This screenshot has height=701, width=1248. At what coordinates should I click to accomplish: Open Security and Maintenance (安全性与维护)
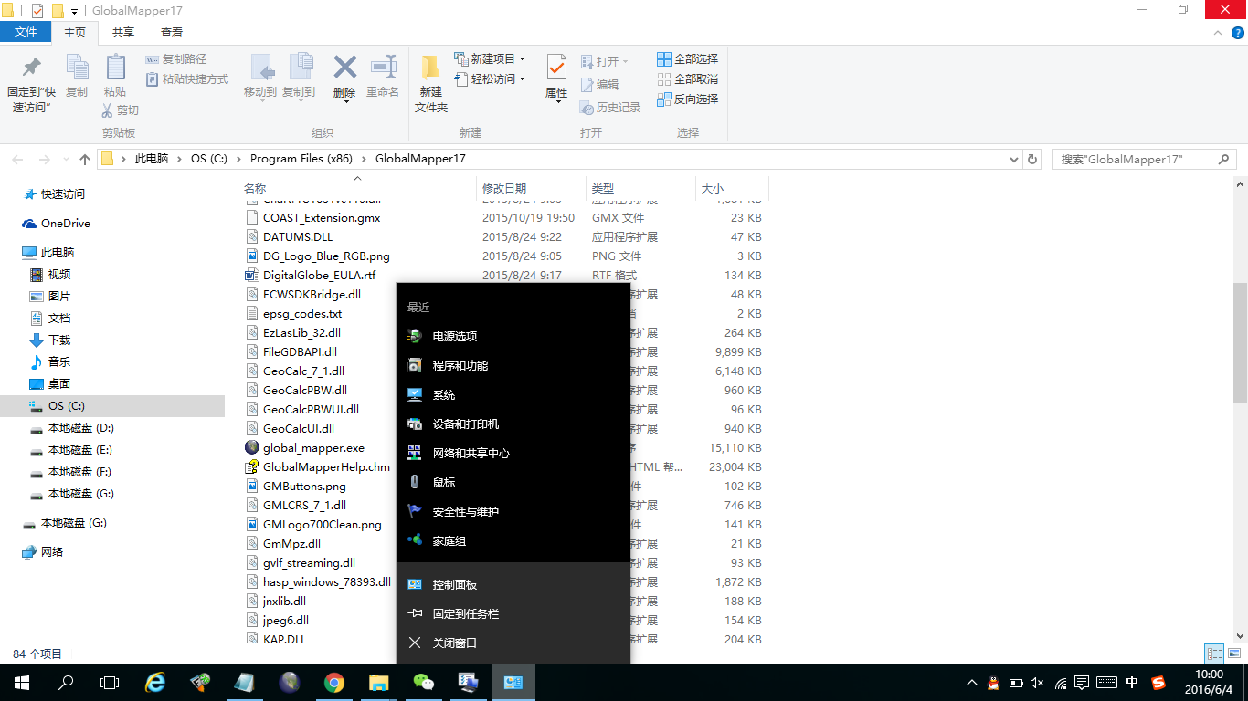click(513, 511)
